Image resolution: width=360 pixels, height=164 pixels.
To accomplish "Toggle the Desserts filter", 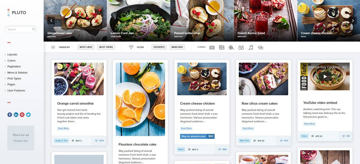I will [159, 47].
